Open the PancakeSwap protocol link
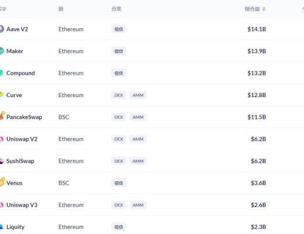The image size is (304, 234). point(24,117)
